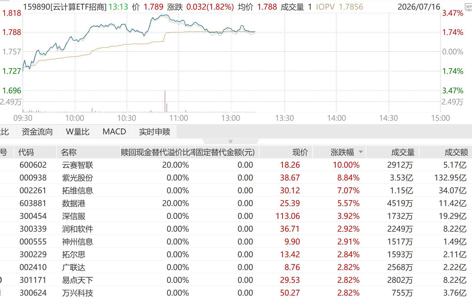The height and width of the screenshot is (298, 472).
Task: Open the 实时申赎 tab
Action: (154, 132)
